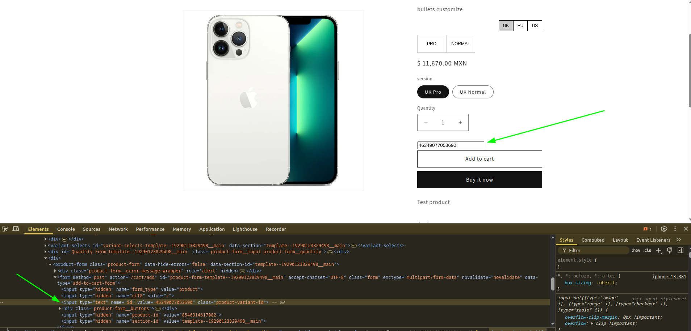Image resolution: width=691 pixels, height=331 pixels.
Task: Switch to the Event Listeners pane tab
Action: coord(653,240)
